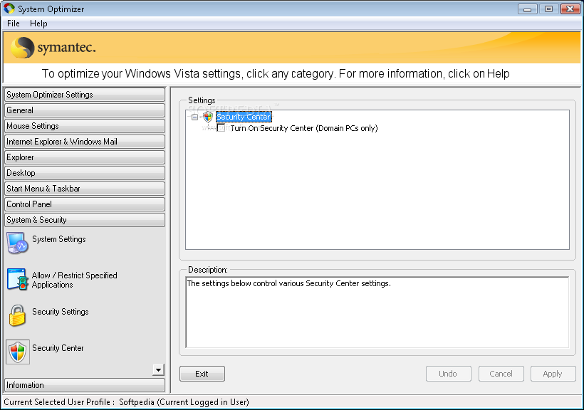Image resolution: width=584 pixels, height=410 pixels.
Task: Expand the Mouse Settings category
Action: pyautogui.click(x=85, y=126)
